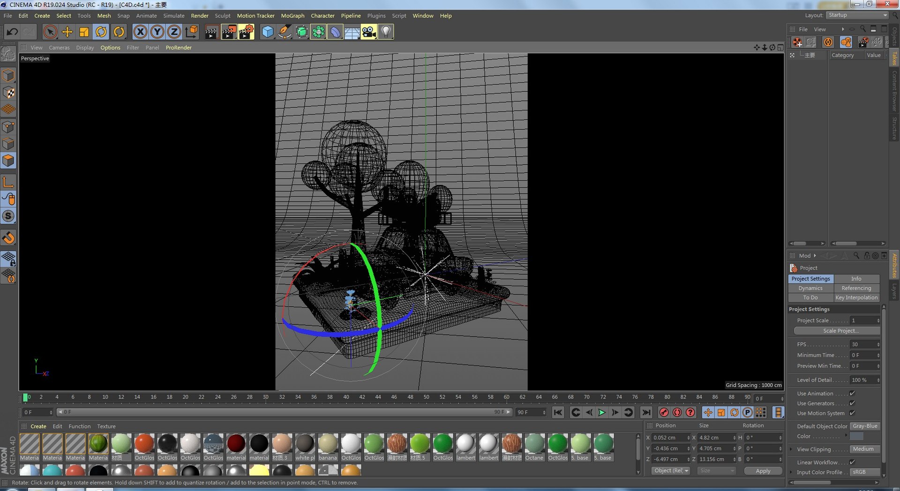Select the Scale tool in top toolbar
The width and height of the screenshot is (900, 491).
84,32
